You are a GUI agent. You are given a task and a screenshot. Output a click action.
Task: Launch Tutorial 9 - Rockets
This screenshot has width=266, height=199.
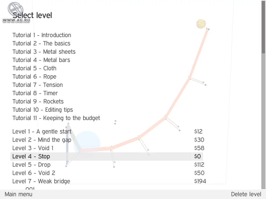[x=38, y=102]
